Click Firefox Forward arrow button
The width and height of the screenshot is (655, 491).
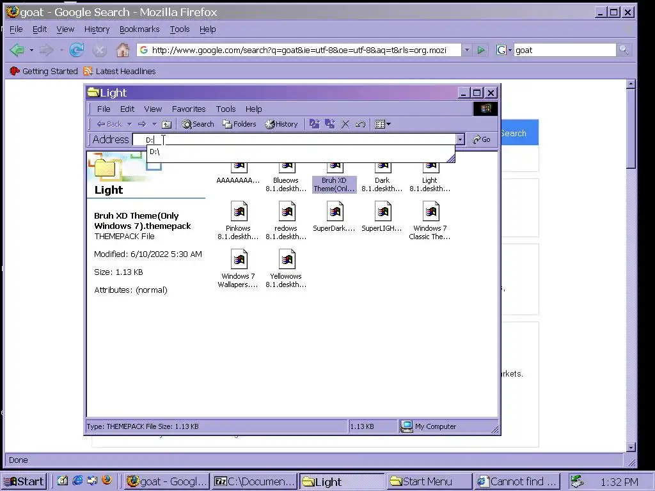click(x=46, y=50)
